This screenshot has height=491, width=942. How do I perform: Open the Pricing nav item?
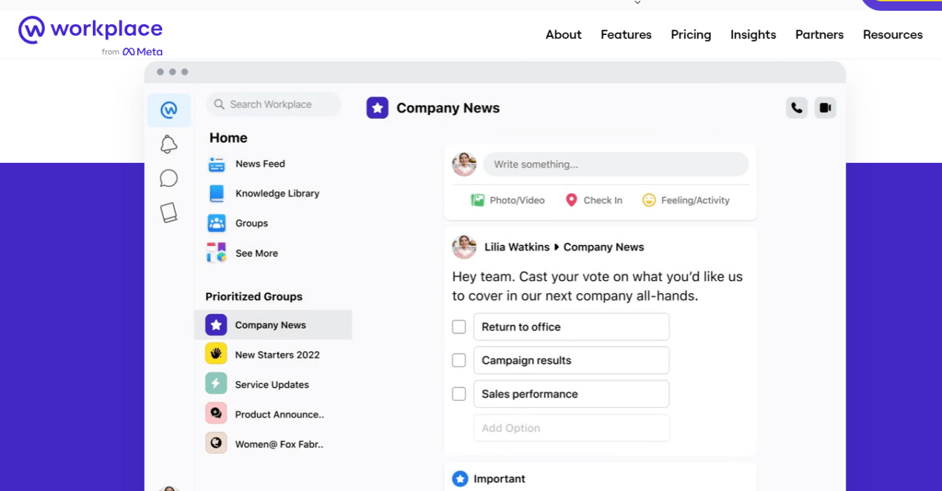(x=690, y=35)
